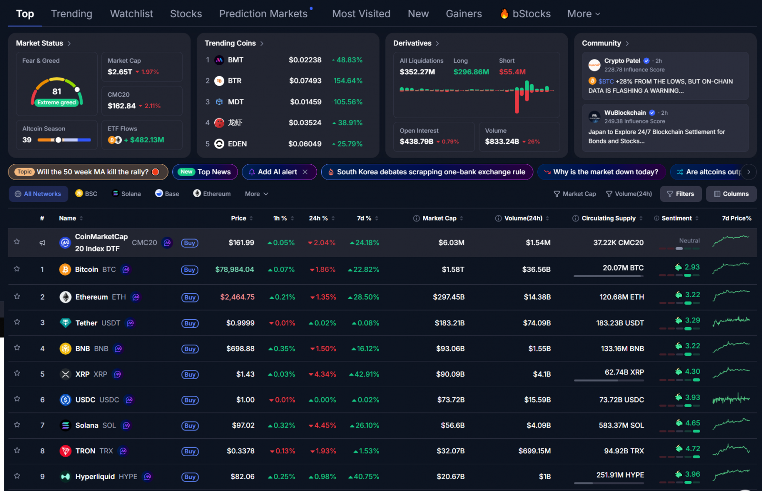762x491 pixels.
Task: Expand the More networks dropdown
Action: (257, 194)
